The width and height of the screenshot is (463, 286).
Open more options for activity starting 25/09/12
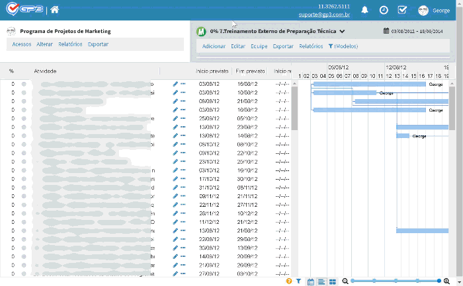tap(183, 118)
